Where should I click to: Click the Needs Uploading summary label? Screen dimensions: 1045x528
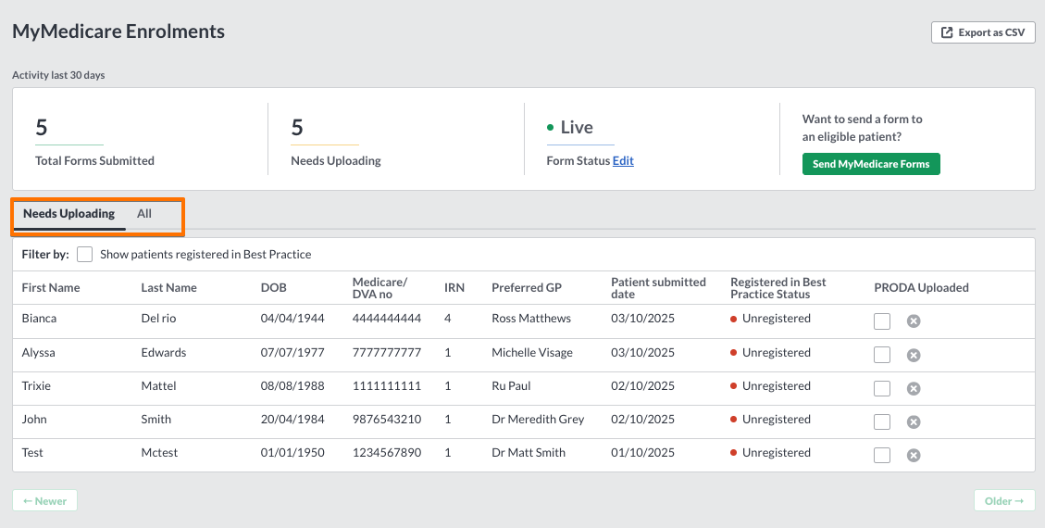pos(336,160)
